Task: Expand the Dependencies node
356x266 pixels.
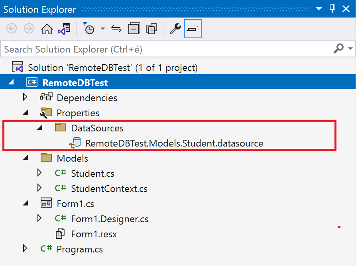Action: click(26, 98)
